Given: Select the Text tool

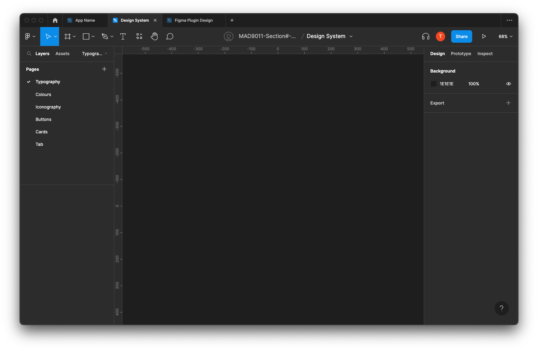Looking at the screenshot, I should 123,36.
